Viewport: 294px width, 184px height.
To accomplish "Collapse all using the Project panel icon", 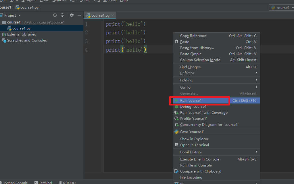I will 62,15.
